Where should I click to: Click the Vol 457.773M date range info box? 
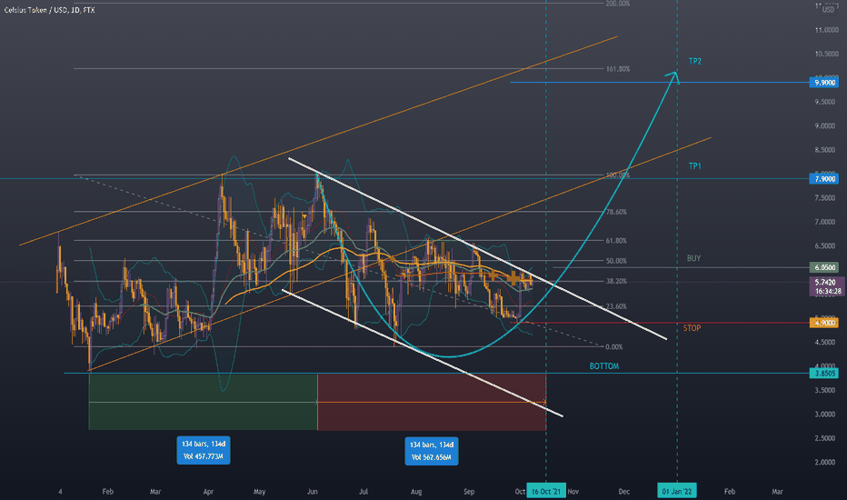tap(204, 450)
